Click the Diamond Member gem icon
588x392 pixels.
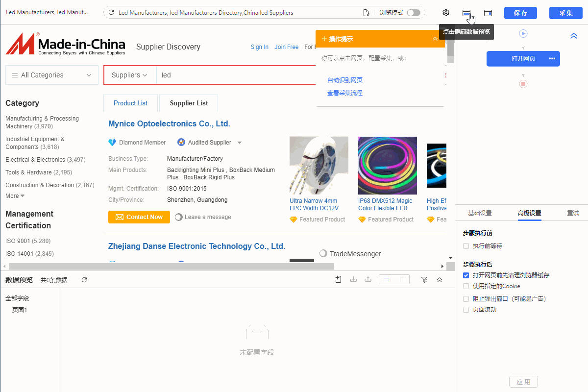tap(112, 143)
